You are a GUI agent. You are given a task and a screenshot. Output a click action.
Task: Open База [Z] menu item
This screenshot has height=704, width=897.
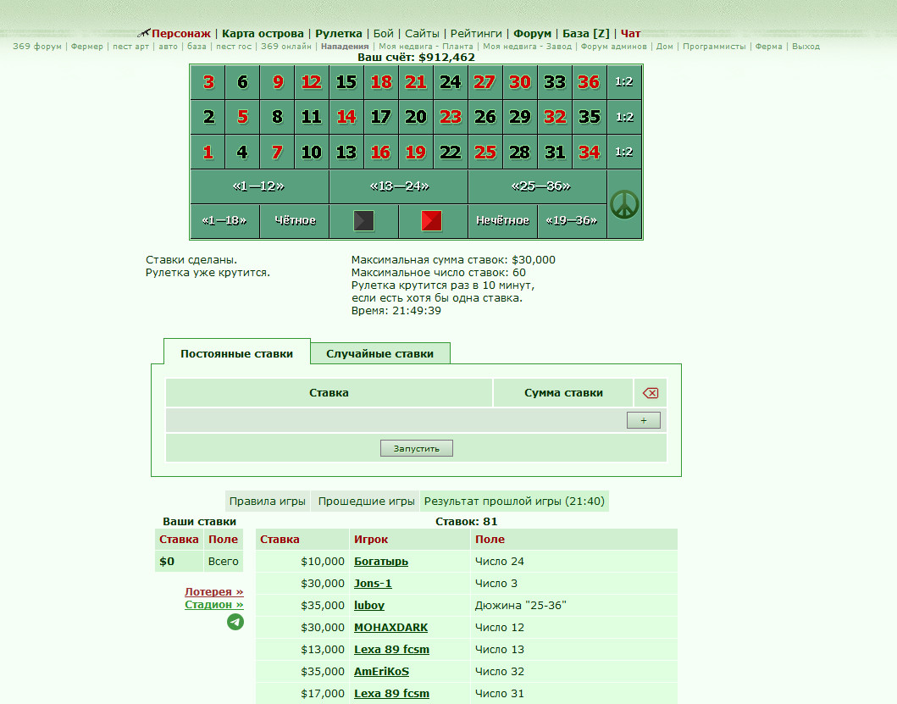[x=586, y=33]
